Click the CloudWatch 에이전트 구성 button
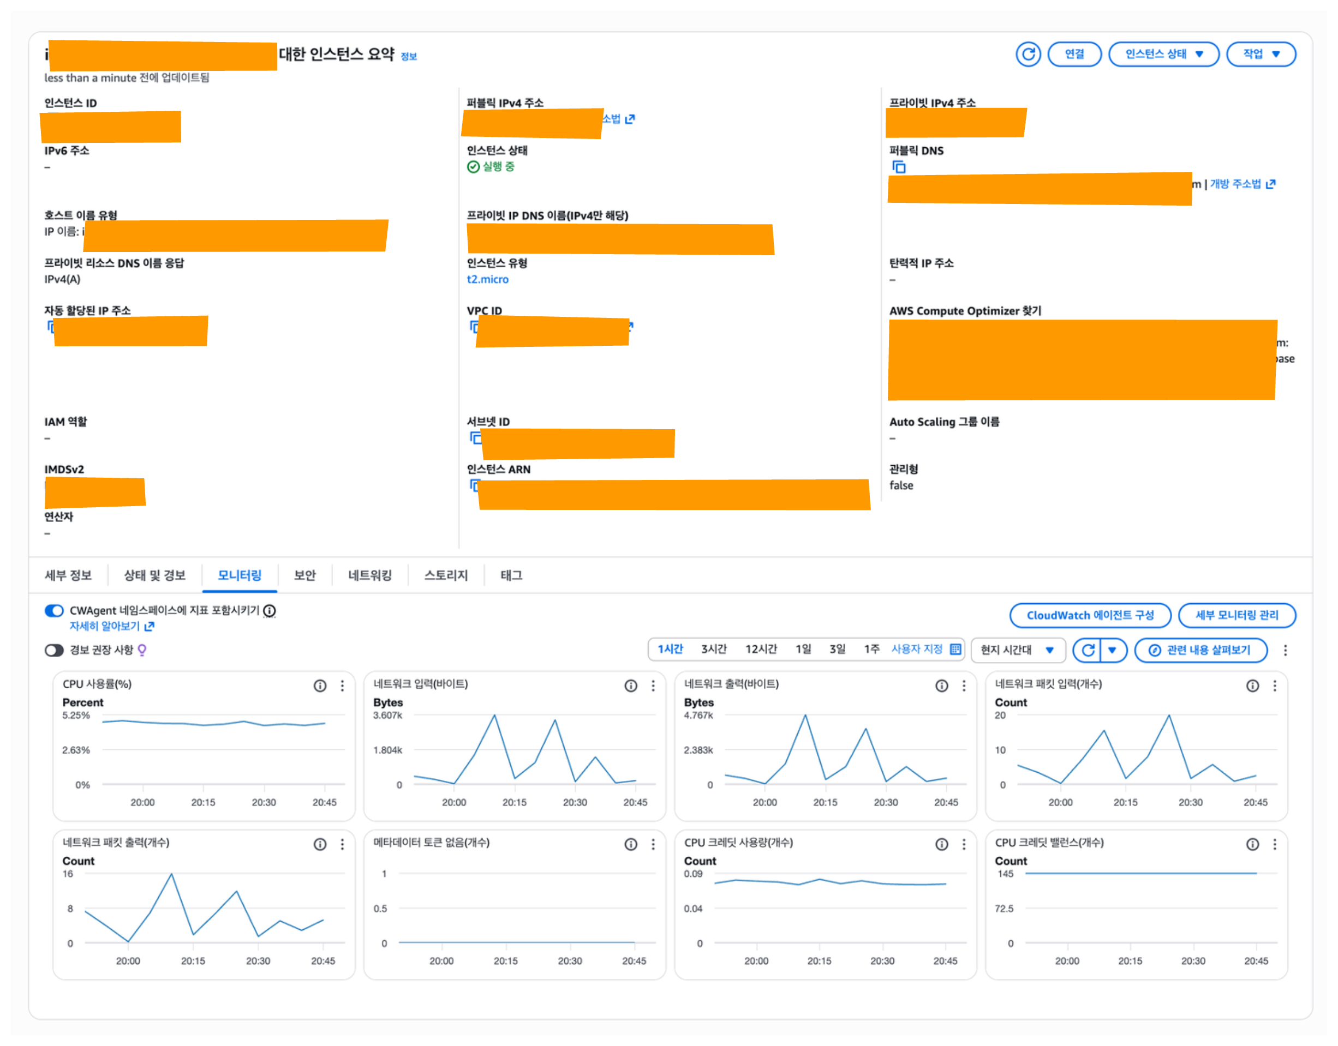Screen dimensions: 1338x1046 [x=1090, y=615]
